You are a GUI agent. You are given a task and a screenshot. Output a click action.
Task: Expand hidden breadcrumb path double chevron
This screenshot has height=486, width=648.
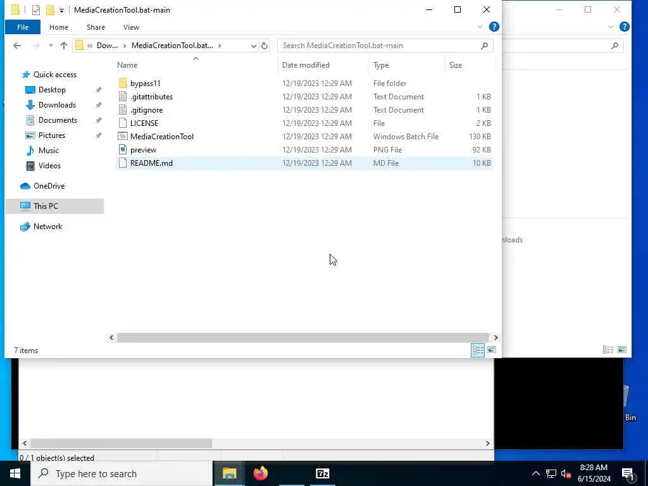click(90, 46)
